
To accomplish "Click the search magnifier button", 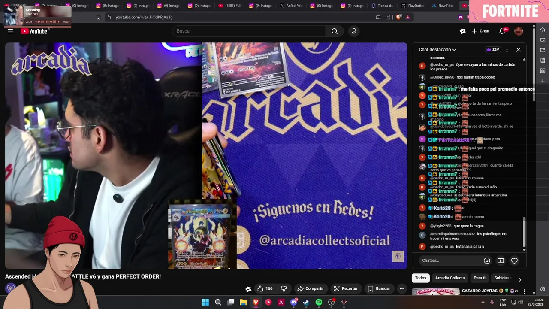I will click(335, 31).
